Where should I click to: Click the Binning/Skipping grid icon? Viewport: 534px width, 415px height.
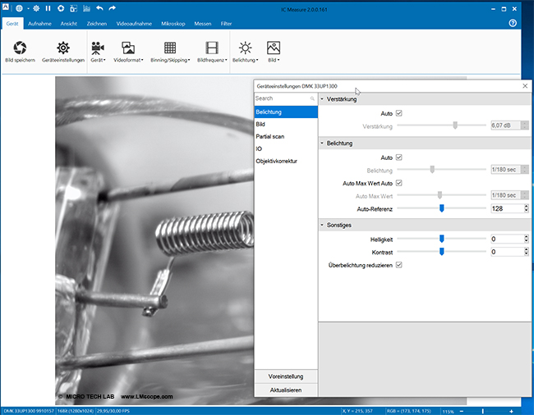click(x=170, y=48)
